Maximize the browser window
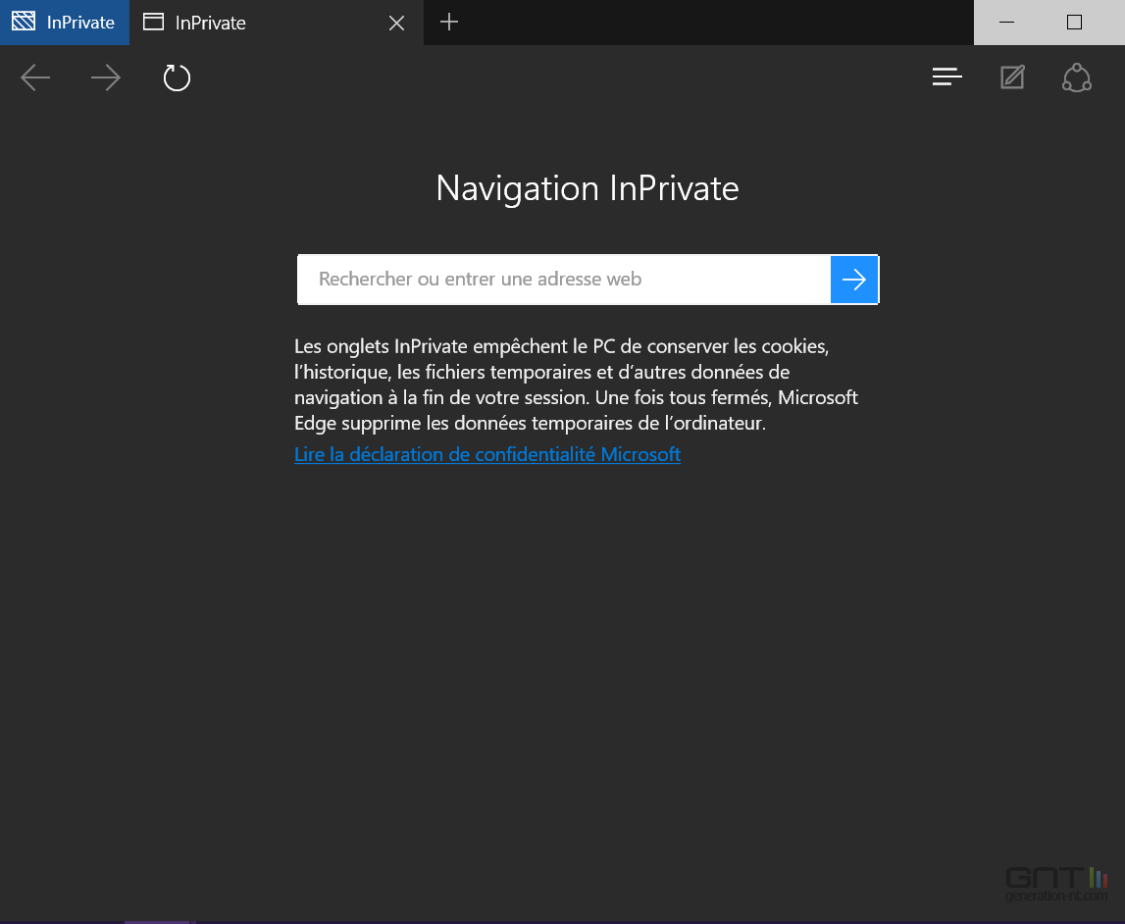1125x924 pixels. pyautogui.click(x=1074, y=23)
